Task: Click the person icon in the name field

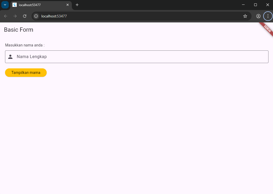Action: [x=10, y=56]
